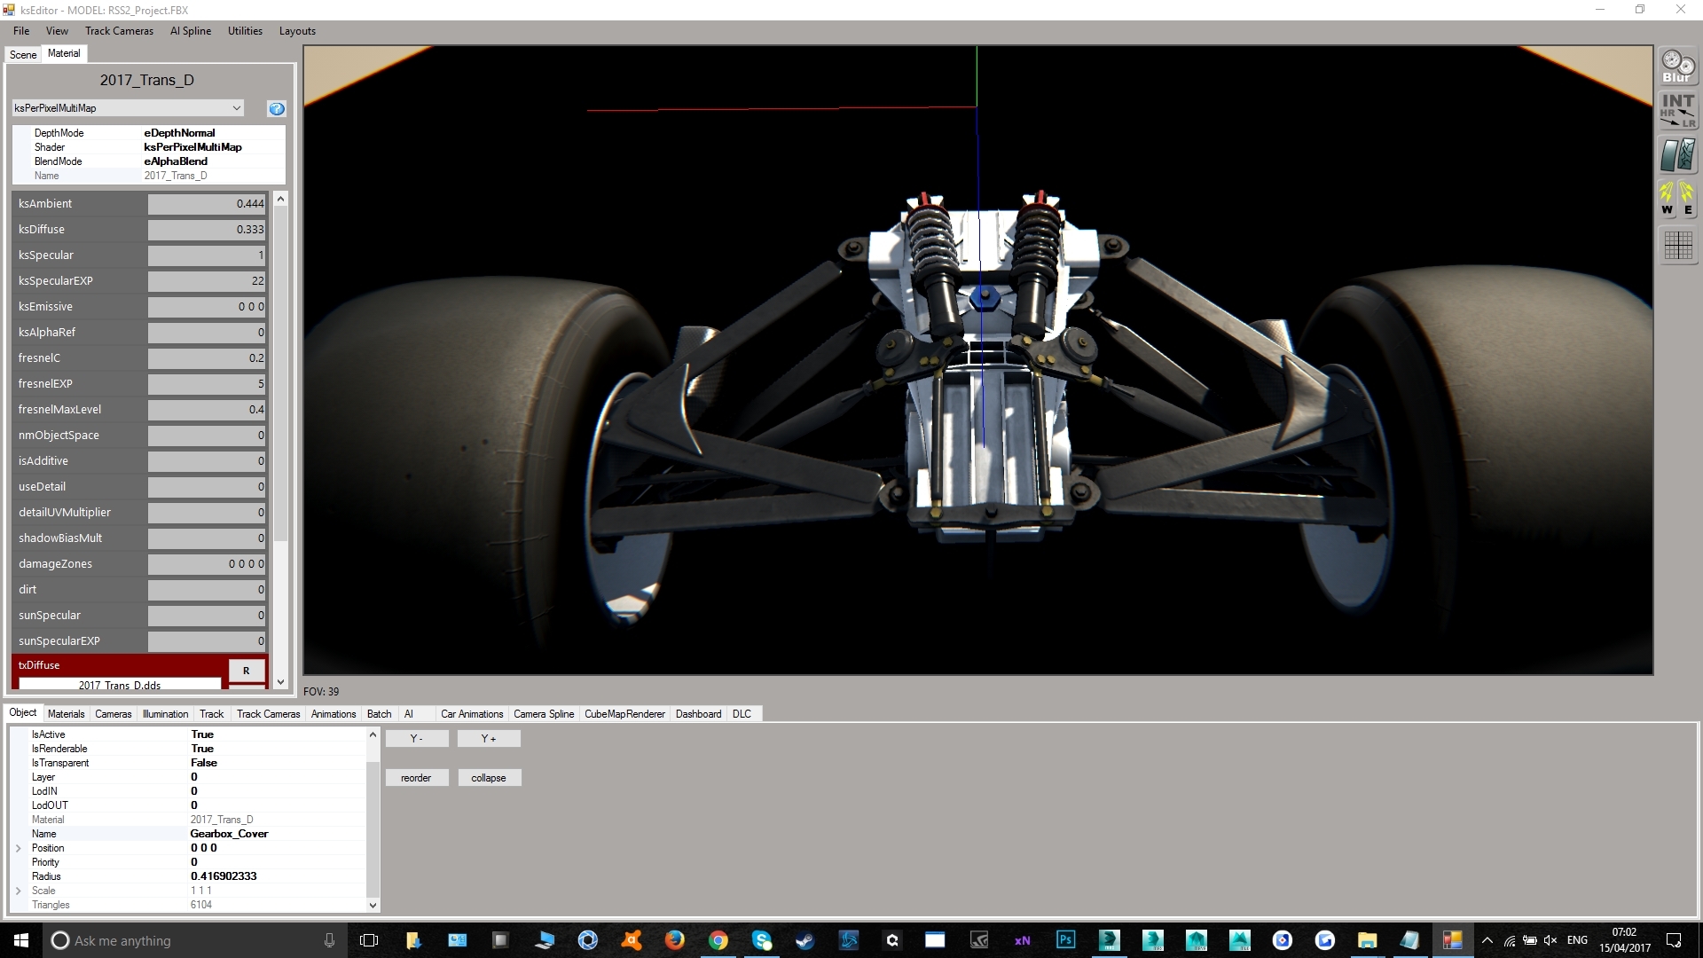Screen dimensions: 1703x958
Task: Select the Radius 0.416902333 value
Action: pyautogui.click(x=224, y=876)
